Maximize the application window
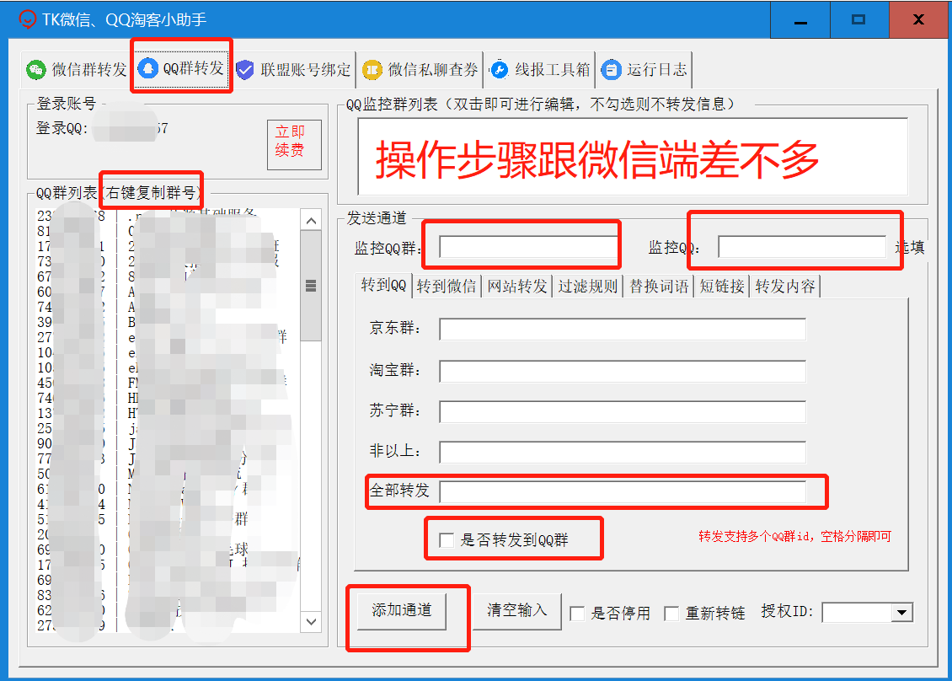 859,20
